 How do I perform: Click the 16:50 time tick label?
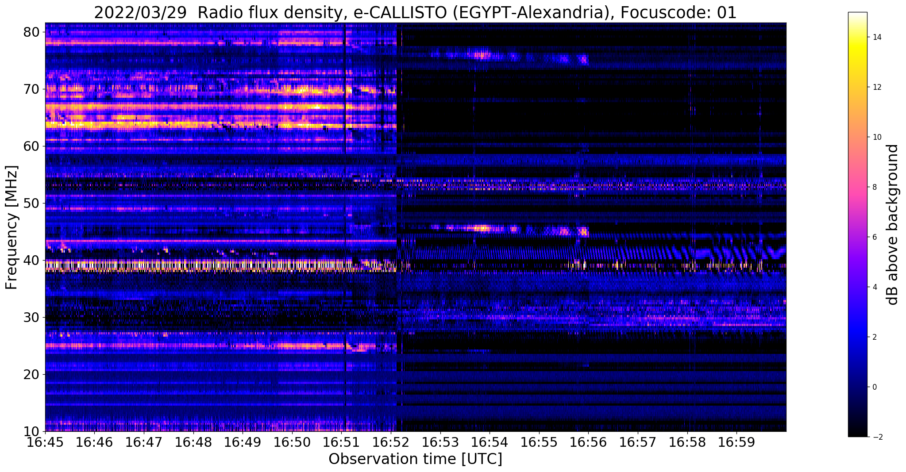point(292,442)
